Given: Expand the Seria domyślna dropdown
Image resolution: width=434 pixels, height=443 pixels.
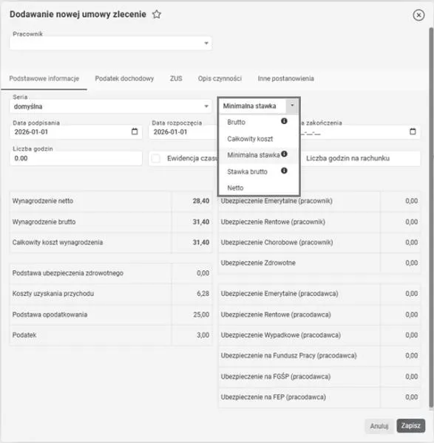Looking at the screenshot, I should [x=206, y=106].
